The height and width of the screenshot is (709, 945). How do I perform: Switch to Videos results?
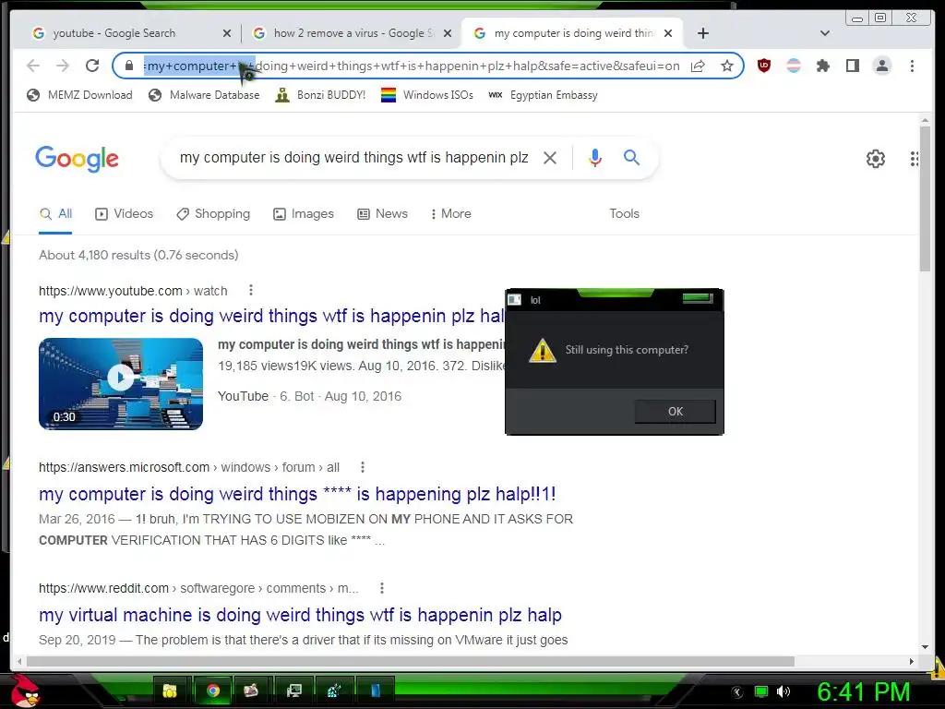point(125,213)
